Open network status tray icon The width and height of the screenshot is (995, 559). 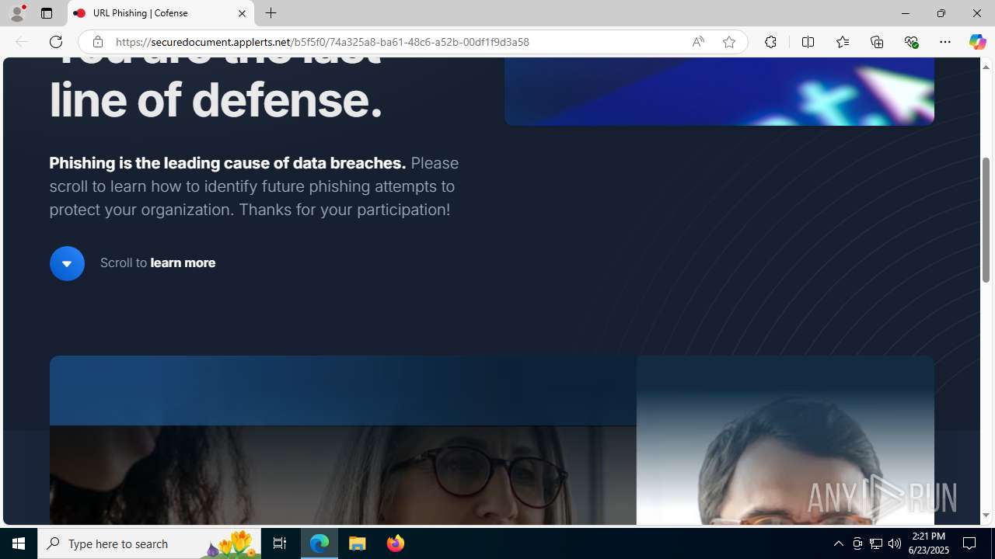tap(876, 543)
